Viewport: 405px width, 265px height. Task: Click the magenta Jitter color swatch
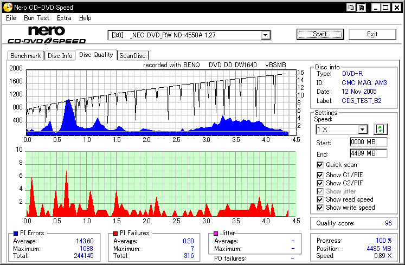216,234
